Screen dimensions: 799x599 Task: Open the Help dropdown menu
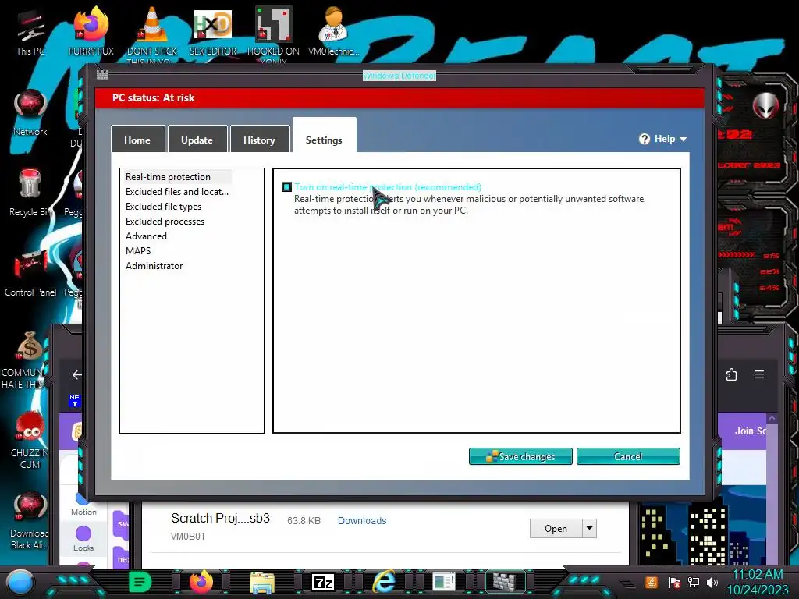tap(663, 139)
